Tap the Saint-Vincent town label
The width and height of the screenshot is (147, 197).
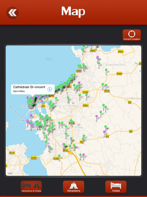pos(115,65)
